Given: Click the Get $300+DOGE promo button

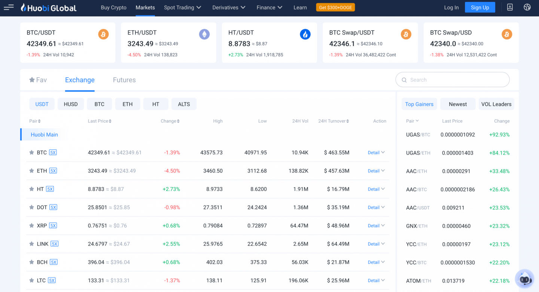Looking at the screenshot, I should tap(335, 7).
